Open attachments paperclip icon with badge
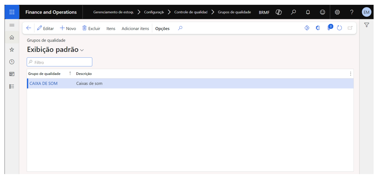The height and width of the screenshot is (177, 376). tap(330, 28)
